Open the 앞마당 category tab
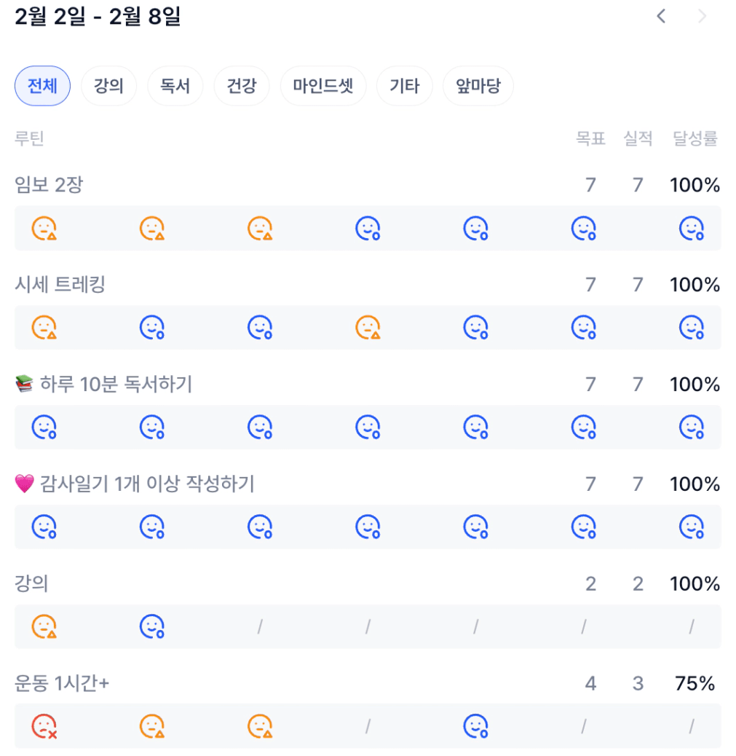The width and height of the screenshot is (736, 756). (478, 86)
